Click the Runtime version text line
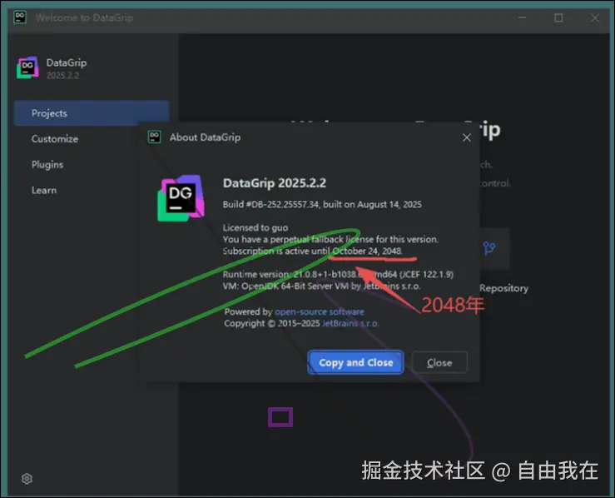 pyautogui.click(x=338, y=274)
